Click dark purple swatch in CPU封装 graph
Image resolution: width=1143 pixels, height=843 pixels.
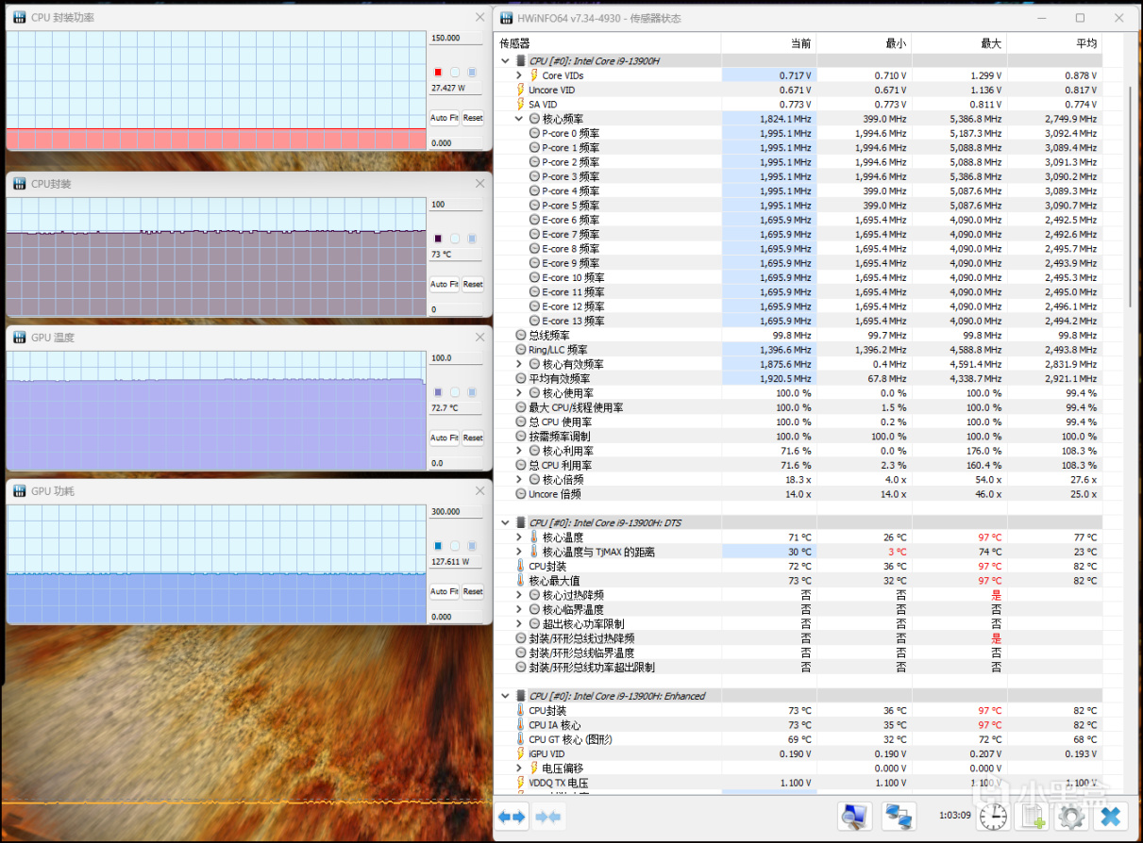click(438, 239)
